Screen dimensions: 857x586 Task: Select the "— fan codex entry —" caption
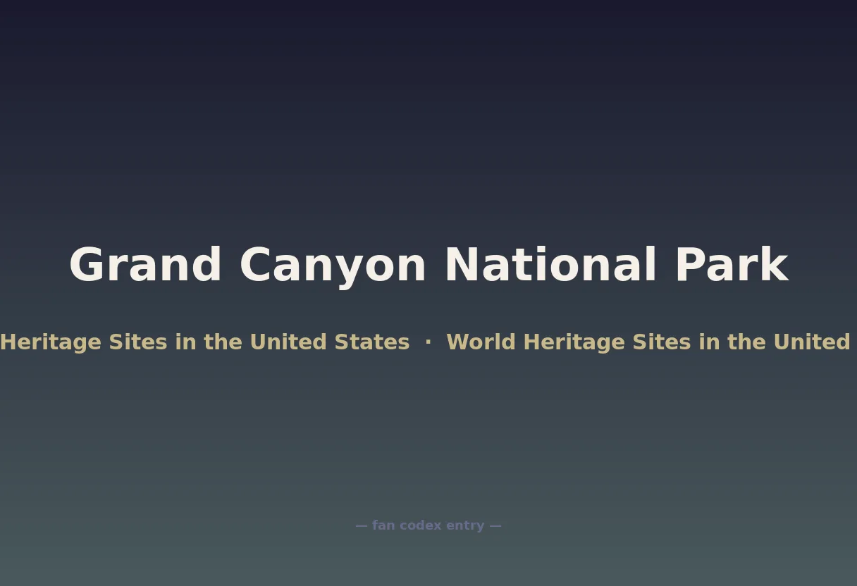click(428, 525)
